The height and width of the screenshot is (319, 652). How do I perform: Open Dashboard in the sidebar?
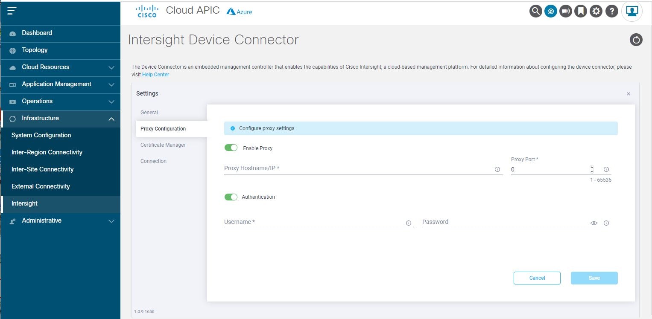click(60, 33)
